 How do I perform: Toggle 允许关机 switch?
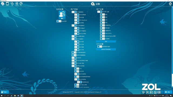tap(77, 50)
